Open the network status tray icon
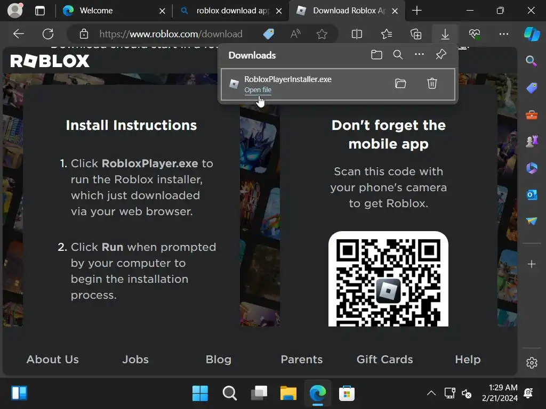546x409 pixels. tap(450, 394)
